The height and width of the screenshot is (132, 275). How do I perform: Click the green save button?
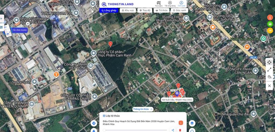pyautogui.click(x=270, y=24)
